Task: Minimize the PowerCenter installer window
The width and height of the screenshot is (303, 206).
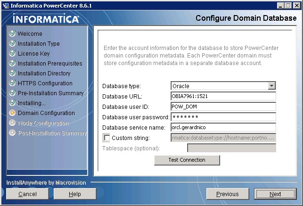Action: 280,6
